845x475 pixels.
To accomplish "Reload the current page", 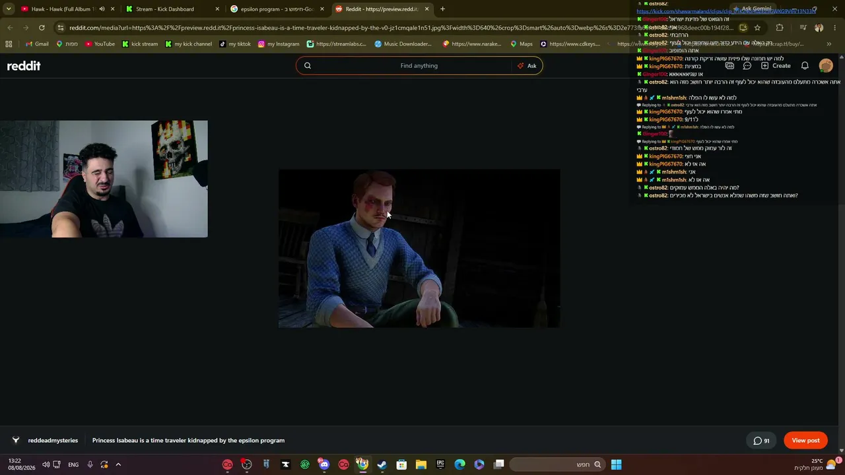I will point(42,28).
